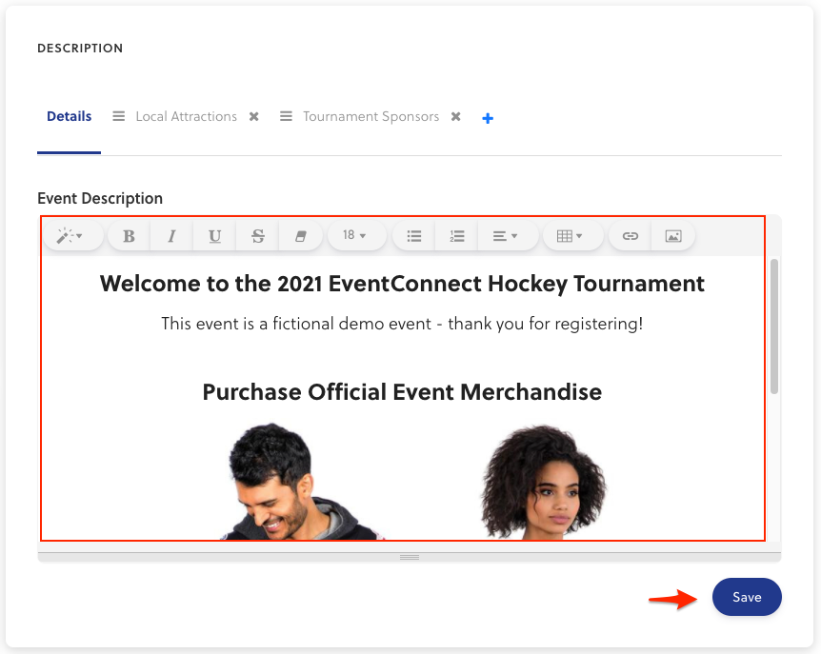The width and height of the screenshot is (821, 654).
Task: Open the table insert dropdown
Action: click(570, 236)
